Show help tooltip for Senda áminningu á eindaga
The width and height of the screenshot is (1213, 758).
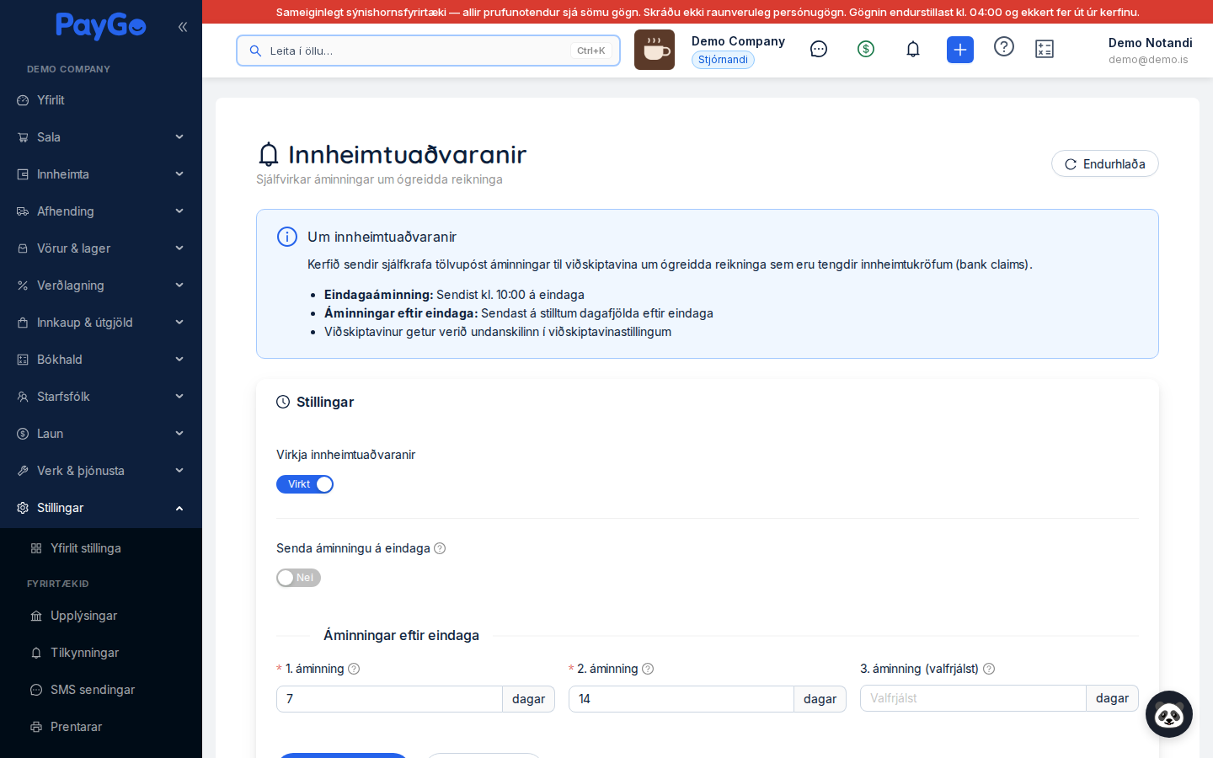[440, 548]
